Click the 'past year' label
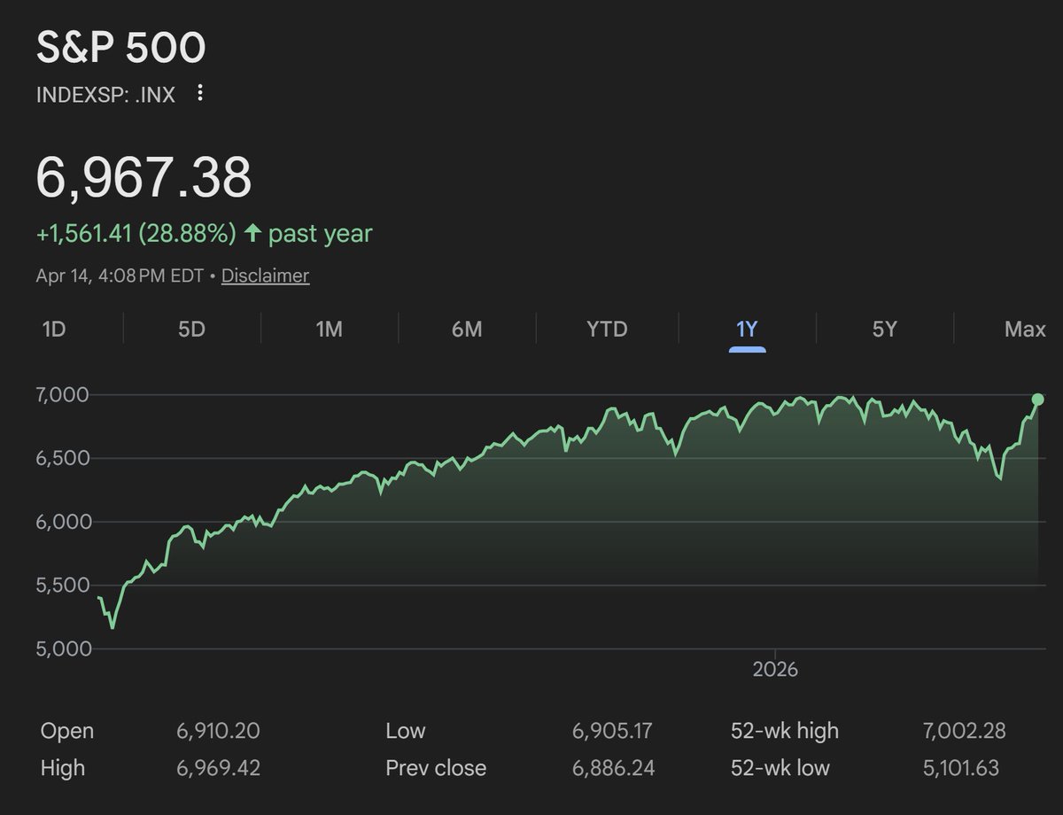This screenshot has width=1063, height=815. pyautogui.click(x=320, y=234)
